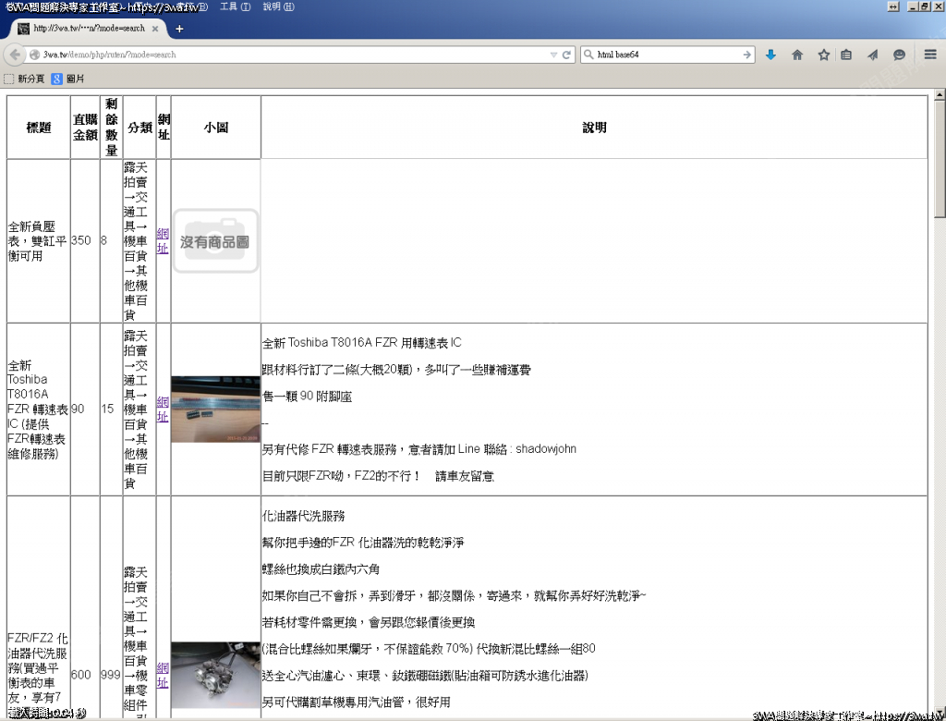This screenshot has width=946, height=721.
Task: Open the 工具 menu
Action: coord(235,6)
